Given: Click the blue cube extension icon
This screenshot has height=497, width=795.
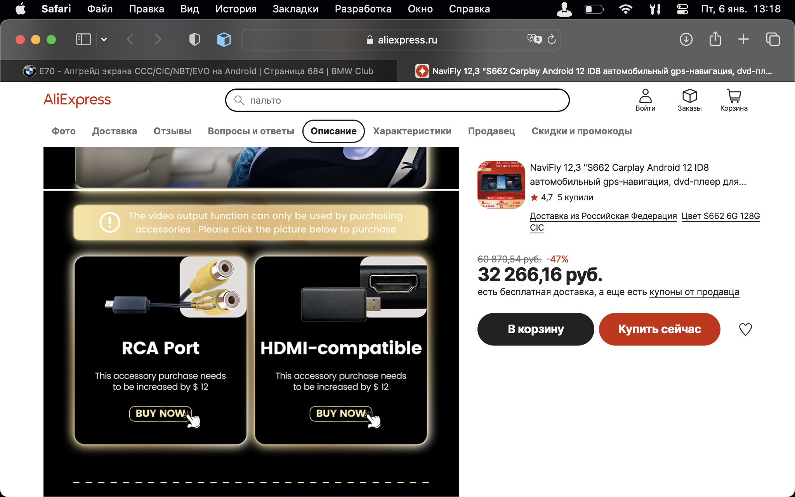Looking at the screenshot, I should point(224,39).
